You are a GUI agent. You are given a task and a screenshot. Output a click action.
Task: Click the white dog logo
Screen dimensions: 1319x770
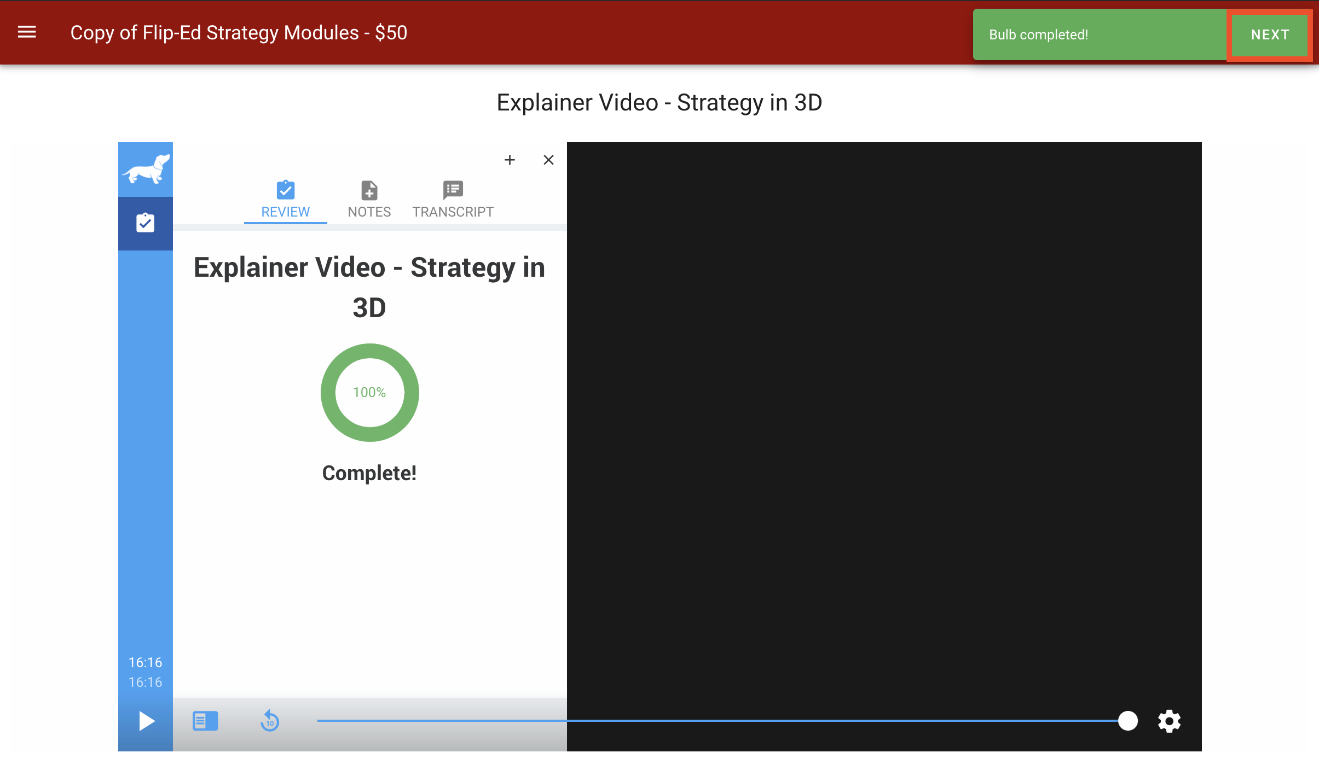pos(146,168)
